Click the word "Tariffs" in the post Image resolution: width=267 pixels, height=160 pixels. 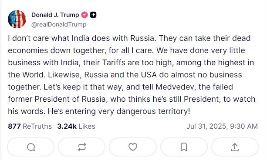click(x=114, y=63)
